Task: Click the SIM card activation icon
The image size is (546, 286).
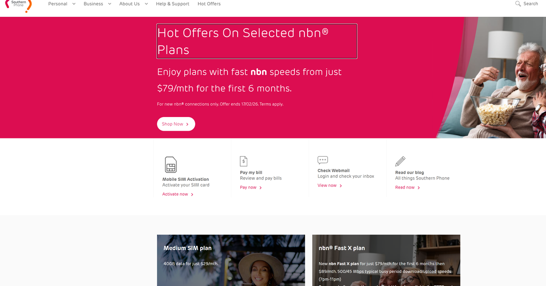Action: pyautogui.click(x=171, y=164)
